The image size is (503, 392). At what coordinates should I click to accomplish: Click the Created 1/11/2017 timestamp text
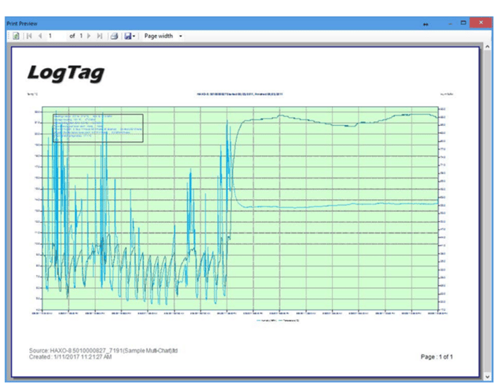(x=70, y=357)
